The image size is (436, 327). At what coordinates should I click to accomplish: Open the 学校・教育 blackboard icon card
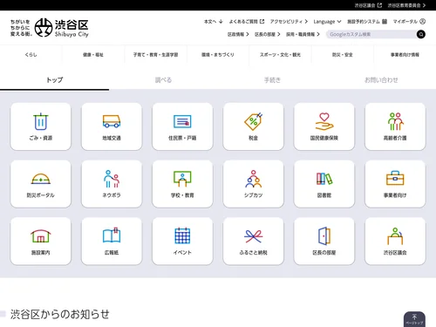pos(182,184)
